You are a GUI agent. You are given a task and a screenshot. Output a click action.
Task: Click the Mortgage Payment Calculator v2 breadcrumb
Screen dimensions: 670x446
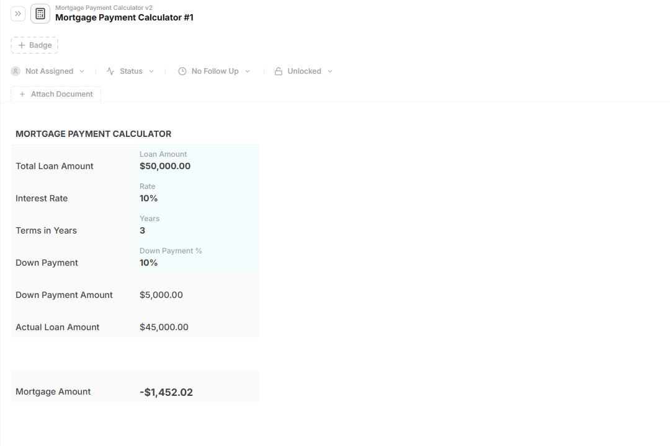104,7
